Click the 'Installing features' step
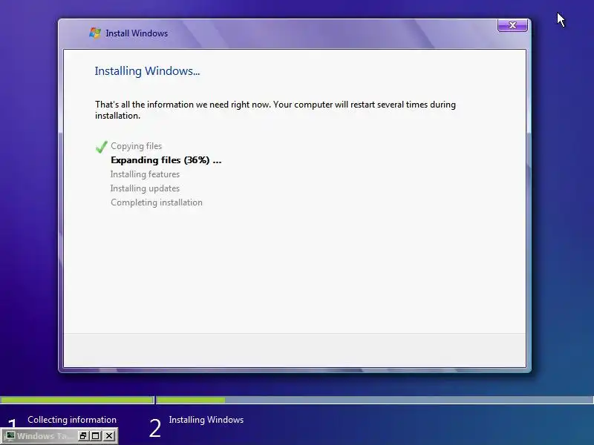This screenshot has width=594, height=445. [145, 174]
